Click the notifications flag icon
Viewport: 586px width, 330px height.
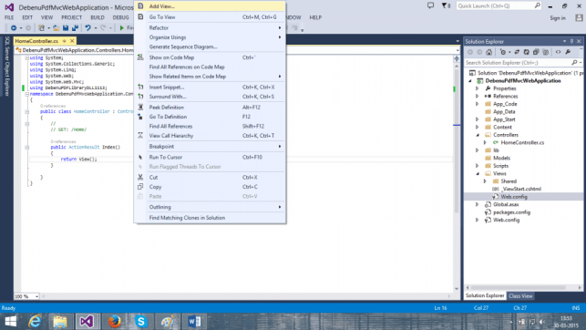click(x=446, y=5)
